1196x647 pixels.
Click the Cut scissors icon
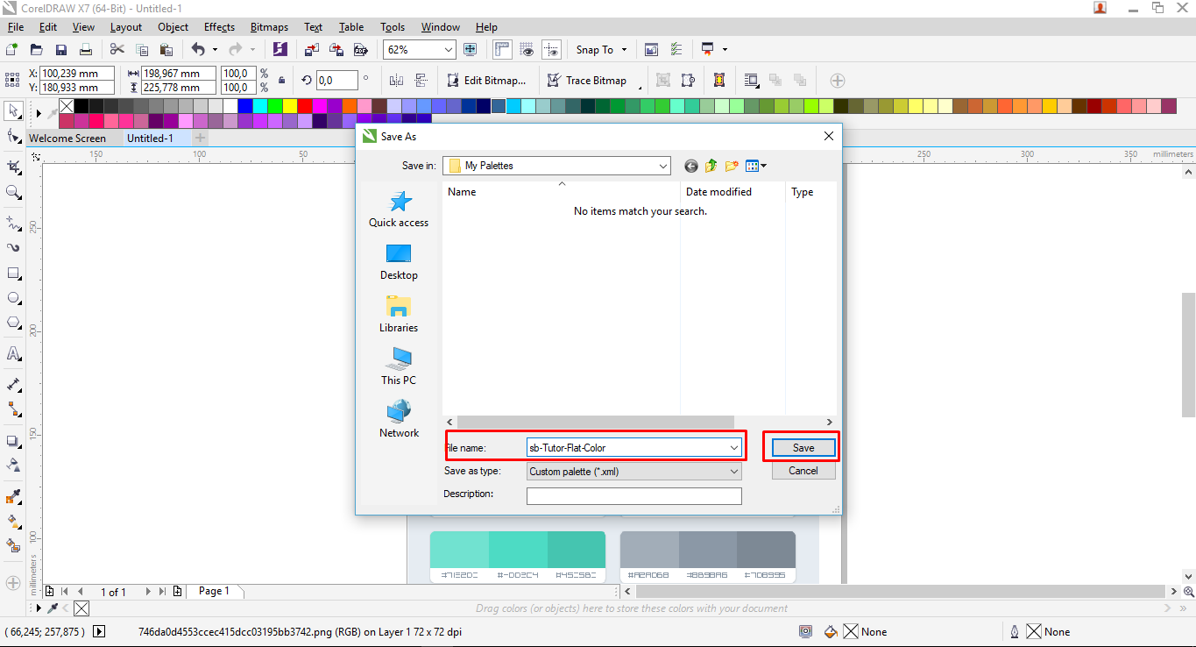117,50
